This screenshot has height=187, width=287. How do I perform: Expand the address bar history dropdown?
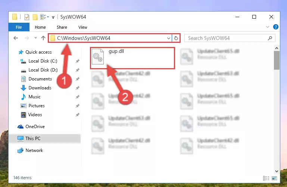(x=169, y=38)
